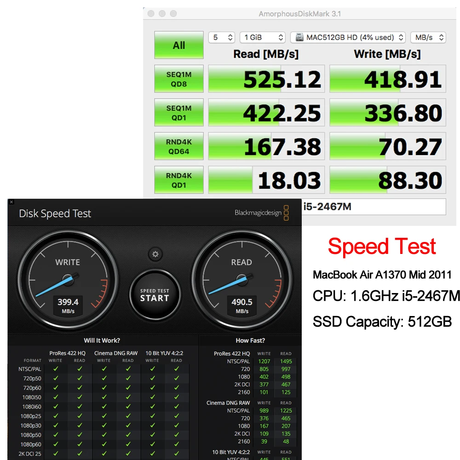This screenshot has height=460, width=460.
Task: Start the SEQ1M QD8 test
Action: 178,79
